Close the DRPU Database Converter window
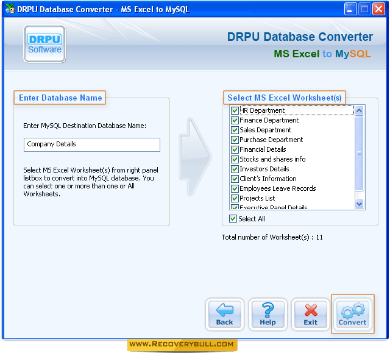This screenshot has width=390, height=353. coord(378,10)
